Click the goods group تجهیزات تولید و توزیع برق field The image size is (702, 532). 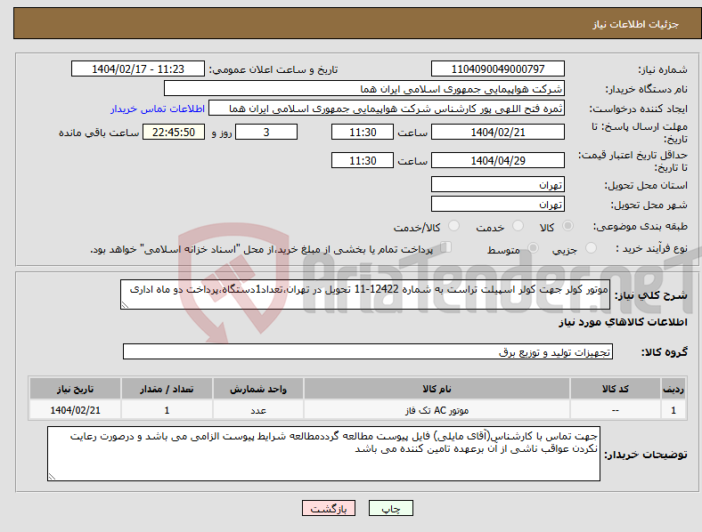[368, 351]
